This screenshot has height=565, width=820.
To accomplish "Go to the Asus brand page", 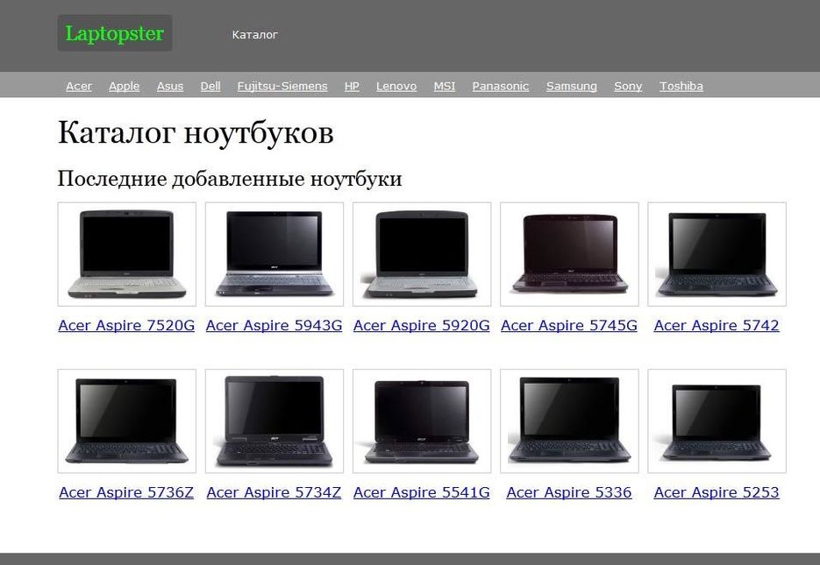I will tap(170, 86).
